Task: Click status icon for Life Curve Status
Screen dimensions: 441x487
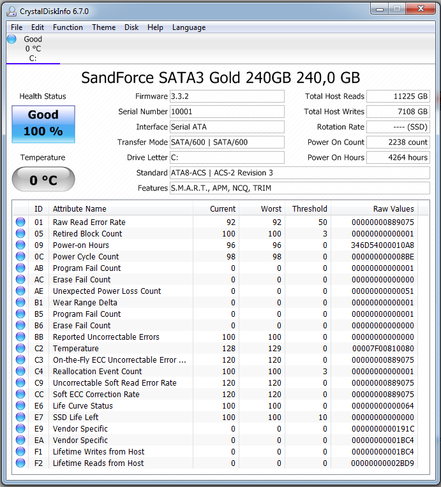Action: pos(20,405)
